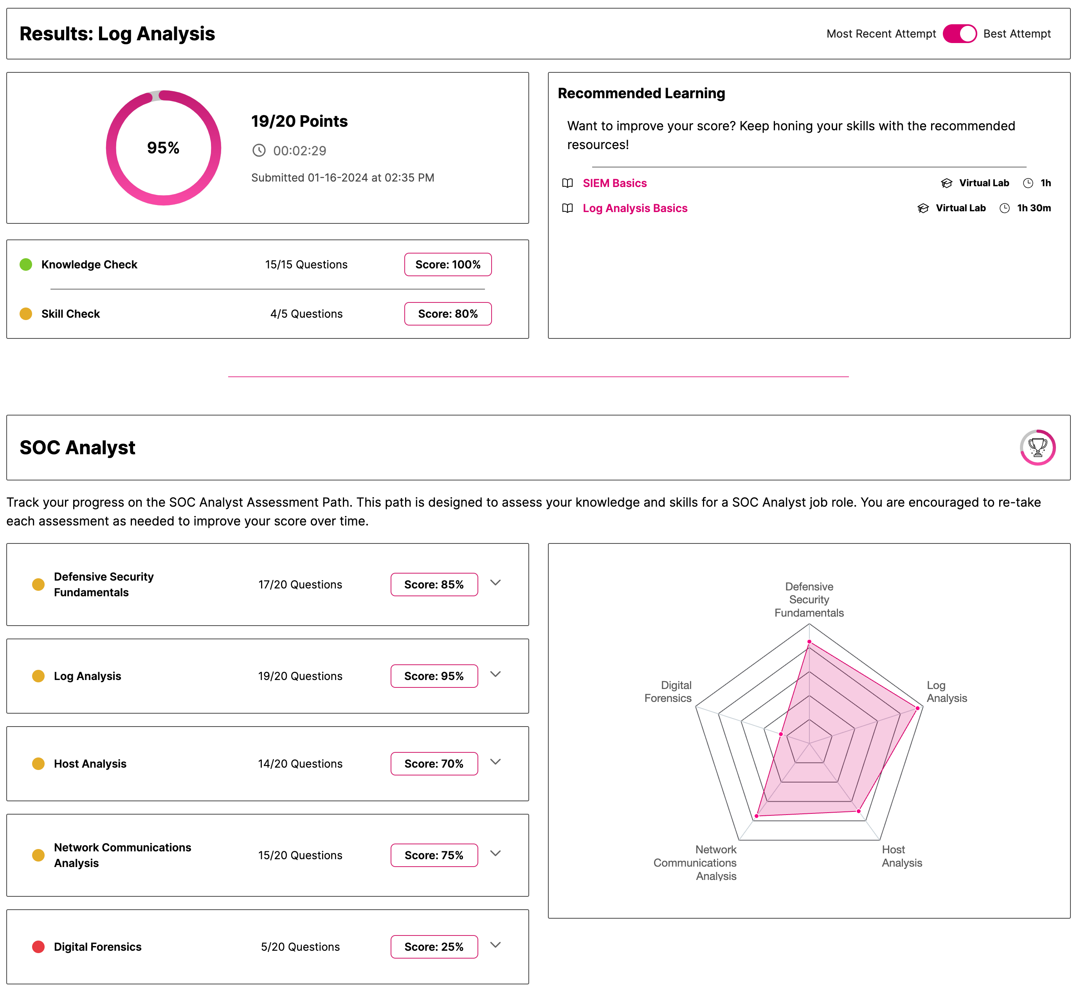Click the yellow dot next to Skill Check
The image size is (1081, 993).
click(x=25, y=313)
